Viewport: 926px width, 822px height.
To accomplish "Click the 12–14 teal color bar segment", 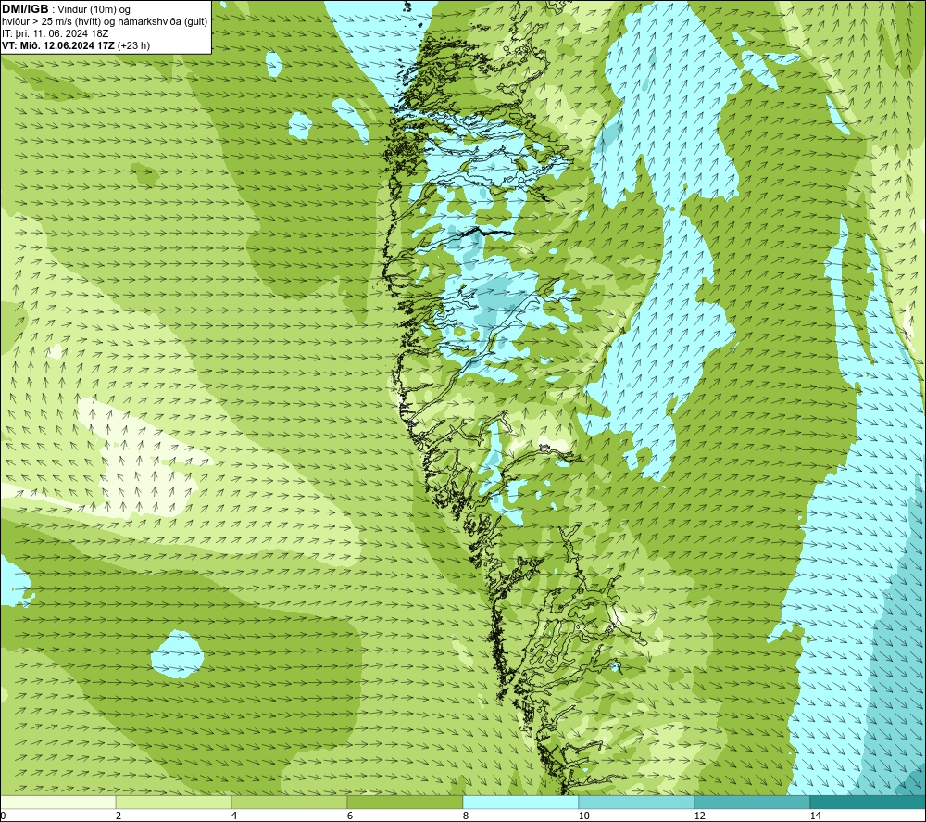I will click(x=752, y=802).
